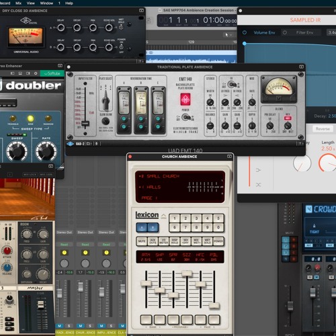The height and width of the screenshot is (336, 336).
Task: Select Sine sweep type lamp in doubler
Action: (30, 118)
